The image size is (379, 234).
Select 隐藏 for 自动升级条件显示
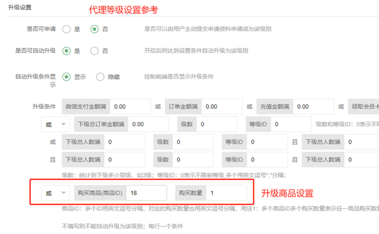pyautogui.click(x=100, y=77)
